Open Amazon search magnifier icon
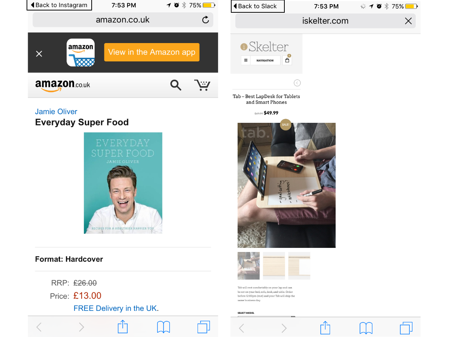 175,85
